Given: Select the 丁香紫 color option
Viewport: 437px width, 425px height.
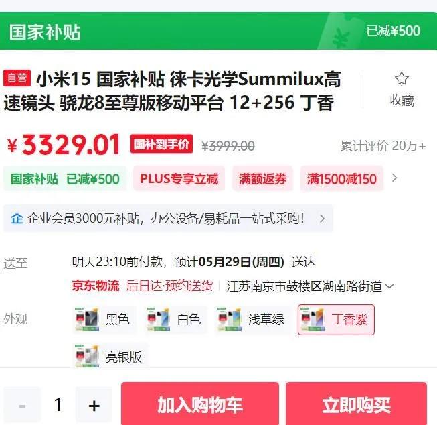Looking at the screenshot, I should (x=336, y=320).
